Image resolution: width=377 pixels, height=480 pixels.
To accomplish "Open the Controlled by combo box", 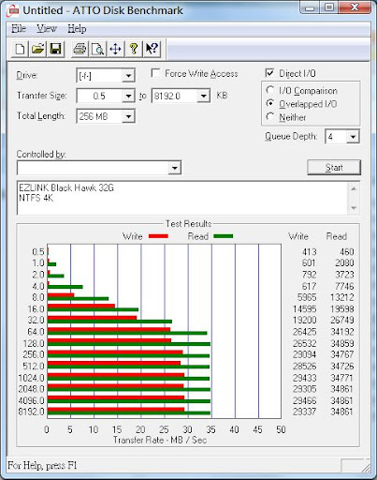I will point(99,168).
